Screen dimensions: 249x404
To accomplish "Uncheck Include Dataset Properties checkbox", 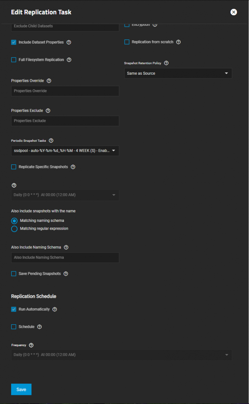I will (14, 42).
